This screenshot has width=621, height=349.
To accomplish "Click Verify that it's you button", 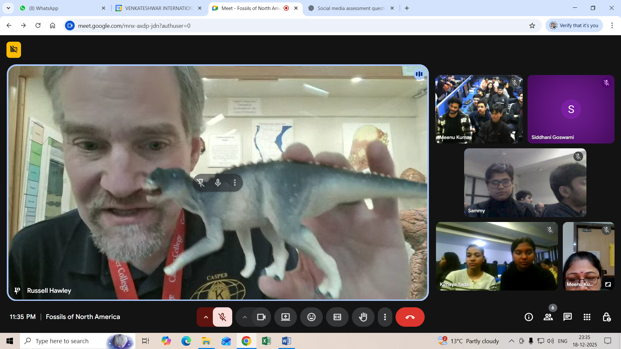I will (574, 26).
